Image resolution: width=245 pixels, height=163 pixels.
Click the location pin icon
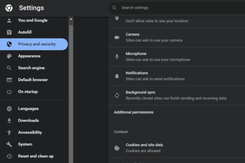(117, 19)
